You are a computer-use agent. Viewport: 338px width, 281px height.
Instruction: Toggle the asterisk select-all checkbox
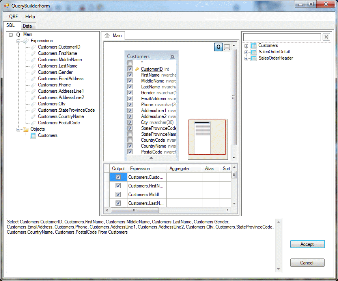[130, 63]
